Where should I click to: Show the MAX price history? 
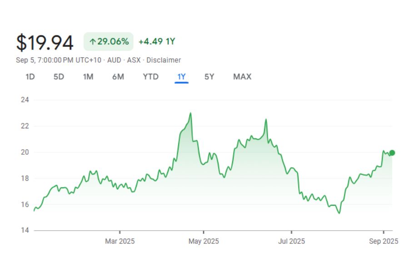tap(242, 76)
